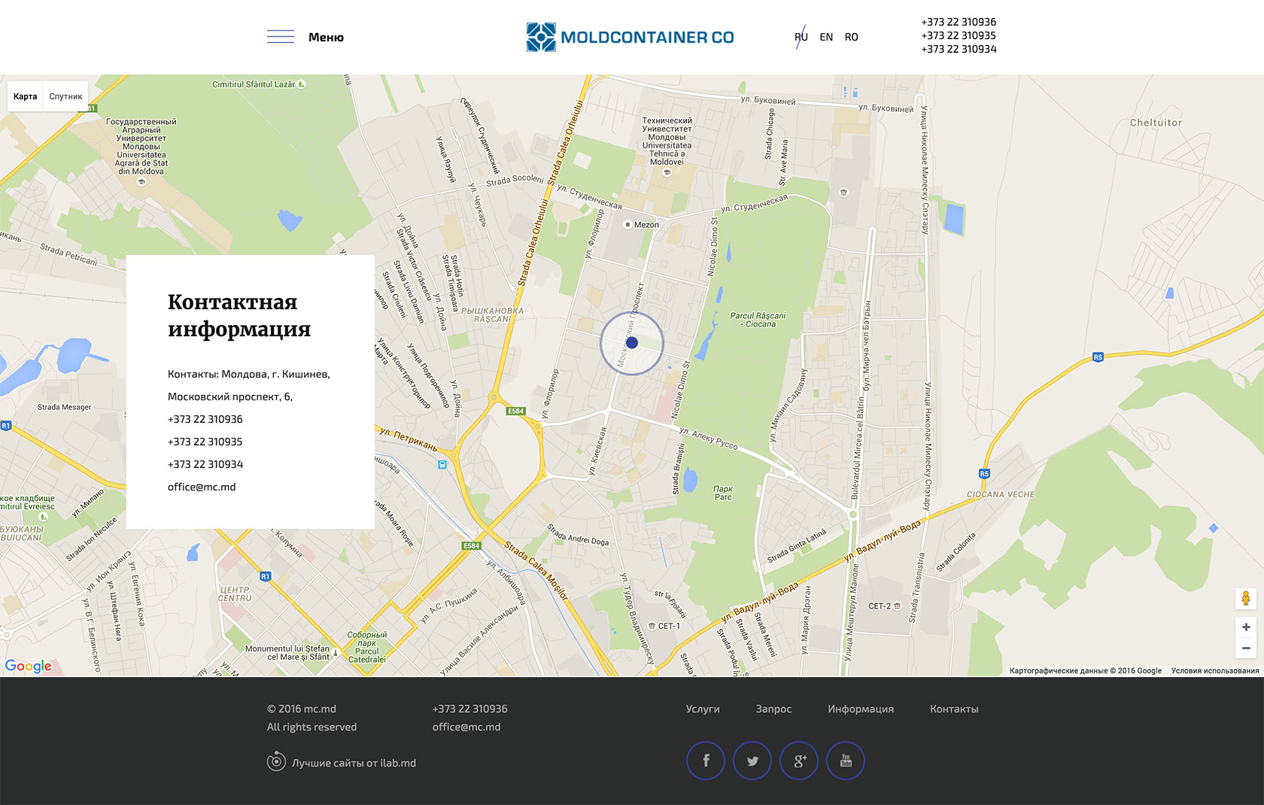Open Запрос footer link

tap(773, 709)
